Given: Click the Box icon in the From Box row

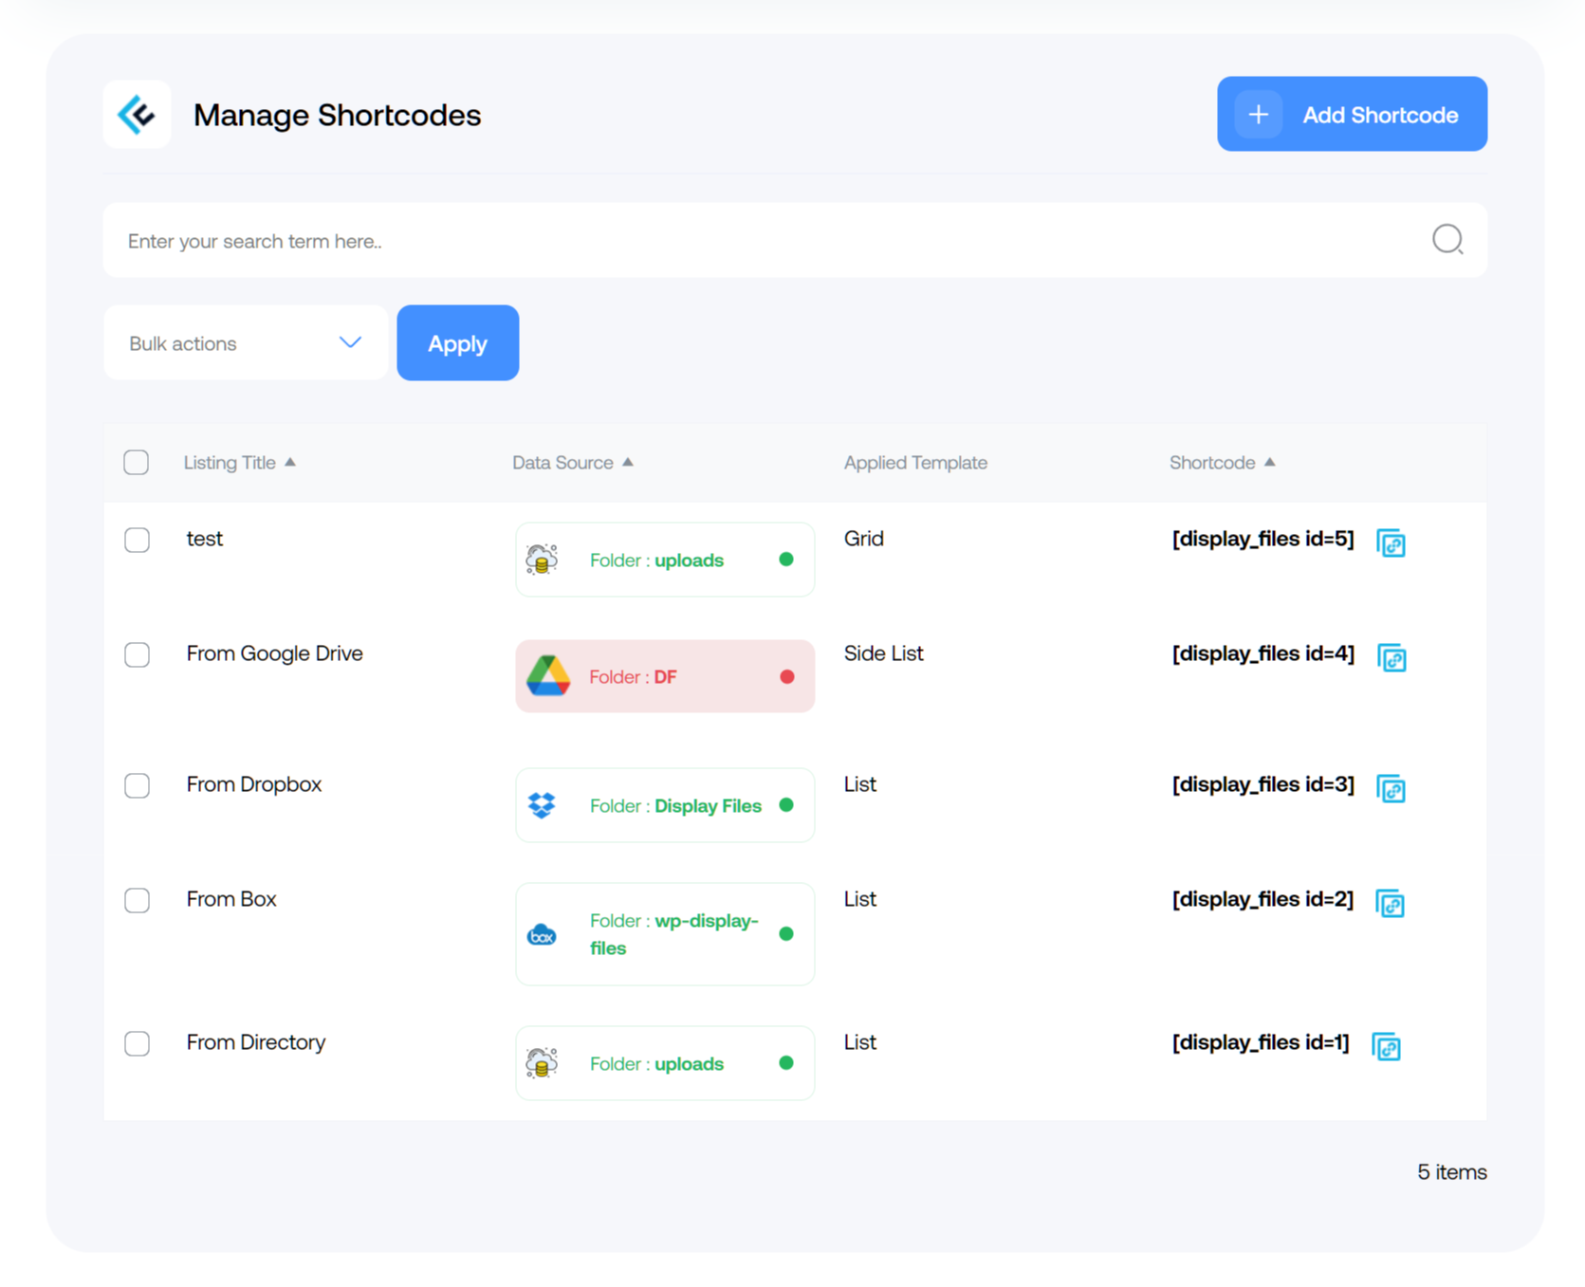Looking at the screenshot, I should (x=541, y=934).
